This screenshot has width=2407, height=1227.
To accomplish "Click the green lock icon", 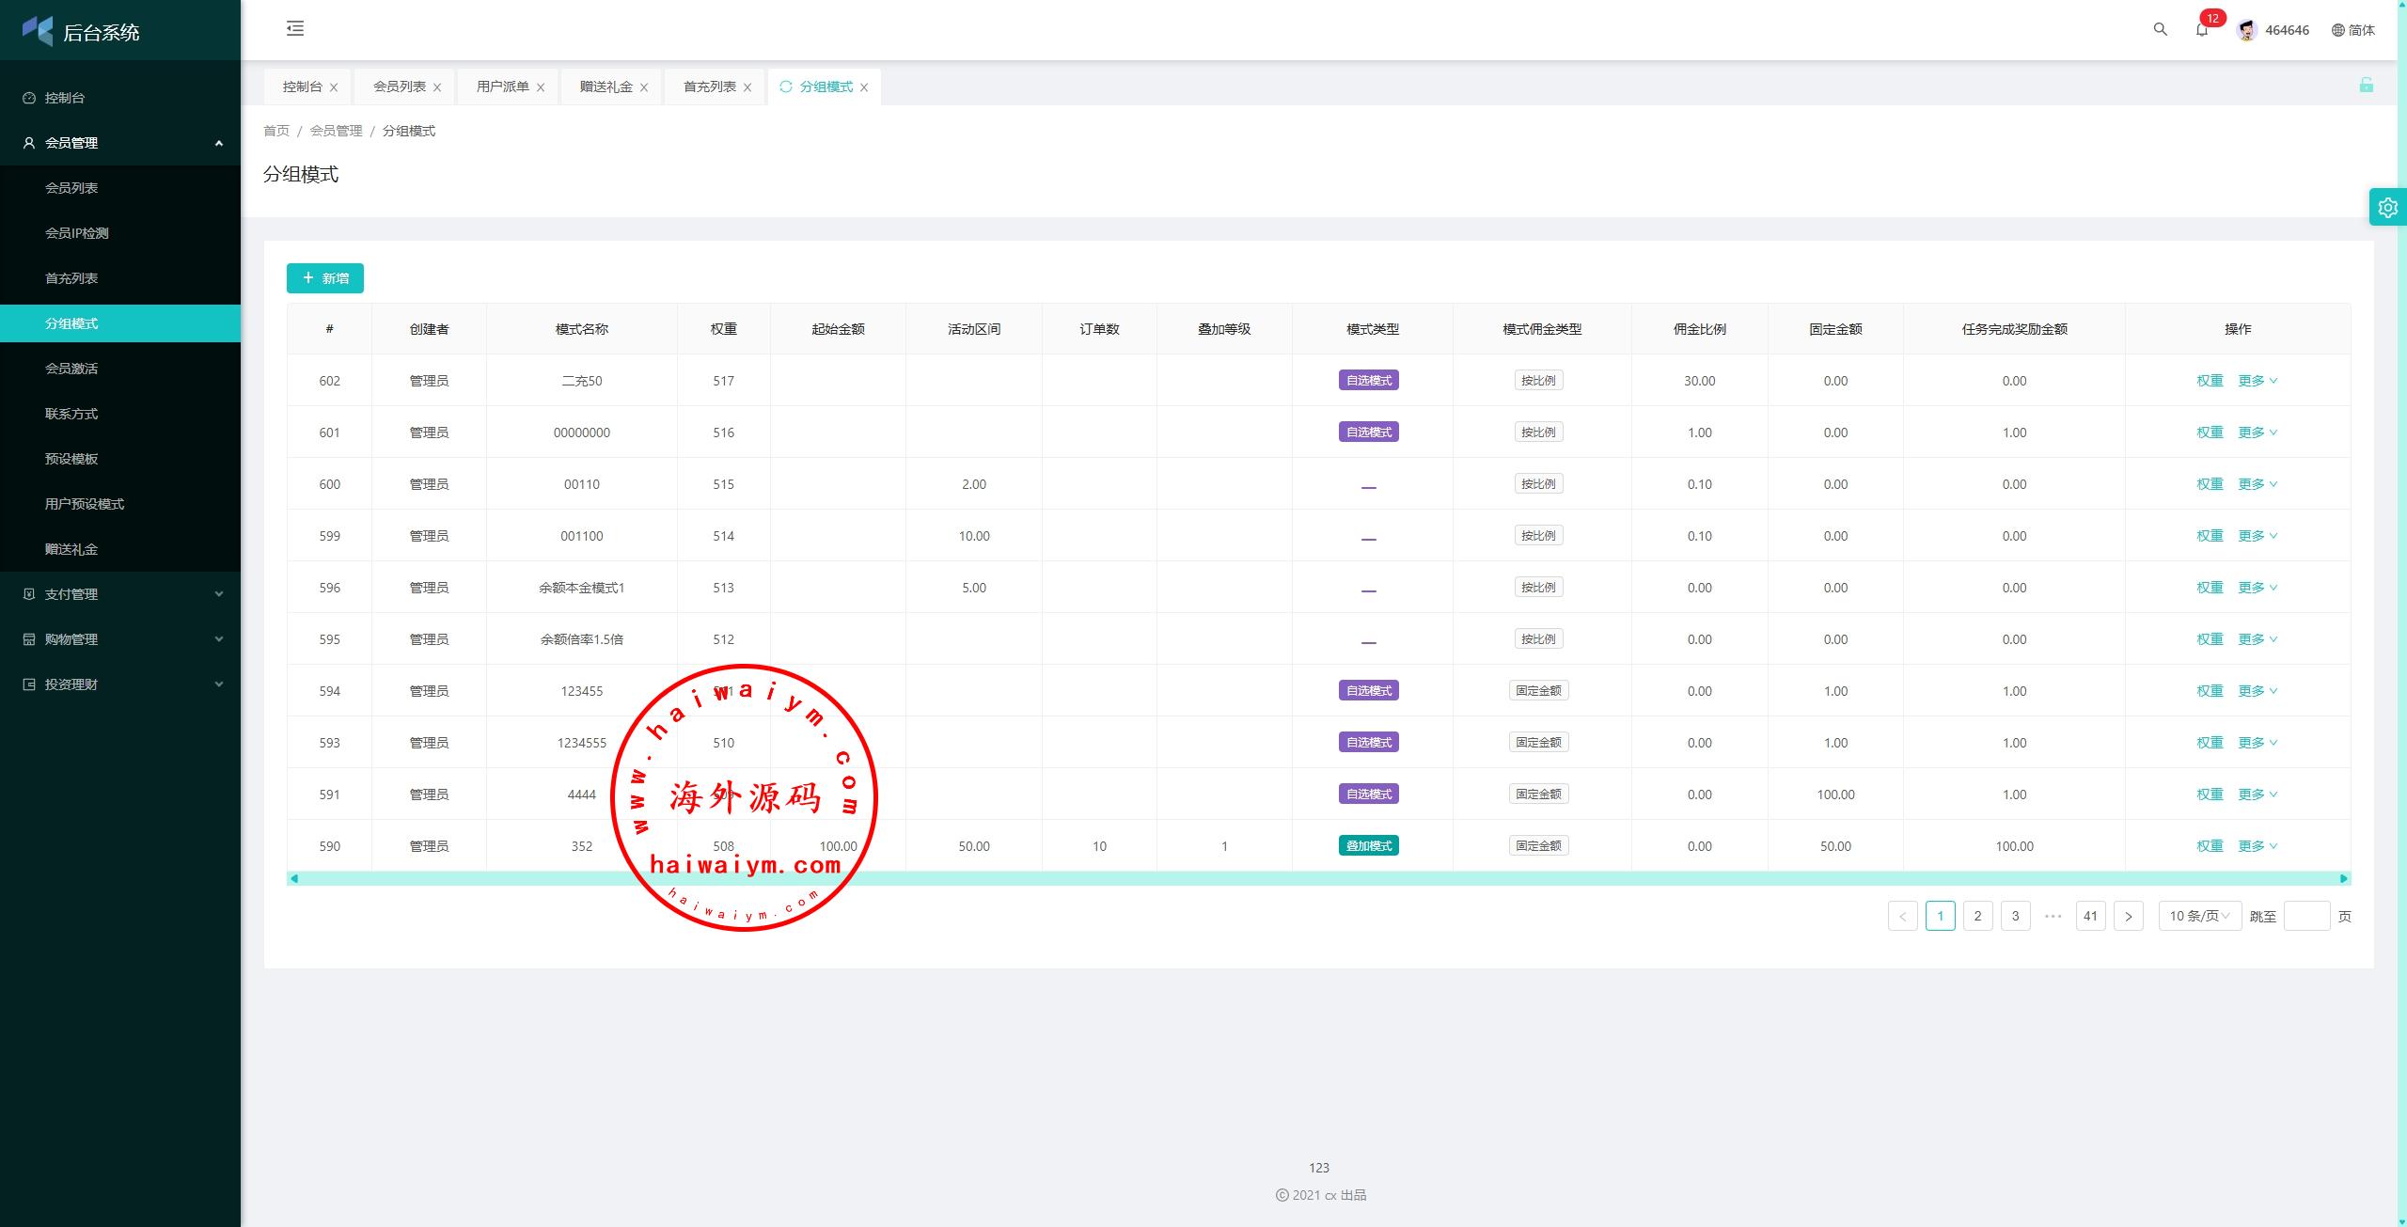I will point(2366,86).
